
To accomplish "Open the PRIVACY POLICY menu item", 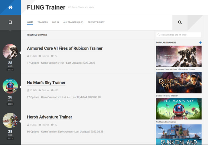I will (x=96, y=22).
